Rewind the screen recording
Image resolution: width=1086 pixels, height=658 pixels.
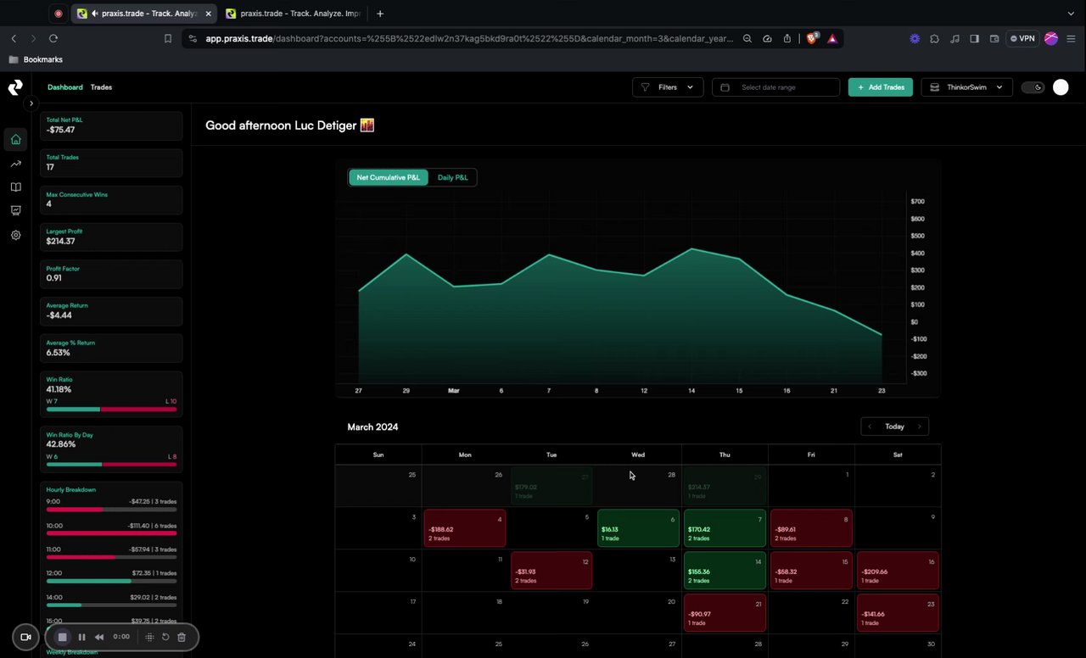[99, 637]
